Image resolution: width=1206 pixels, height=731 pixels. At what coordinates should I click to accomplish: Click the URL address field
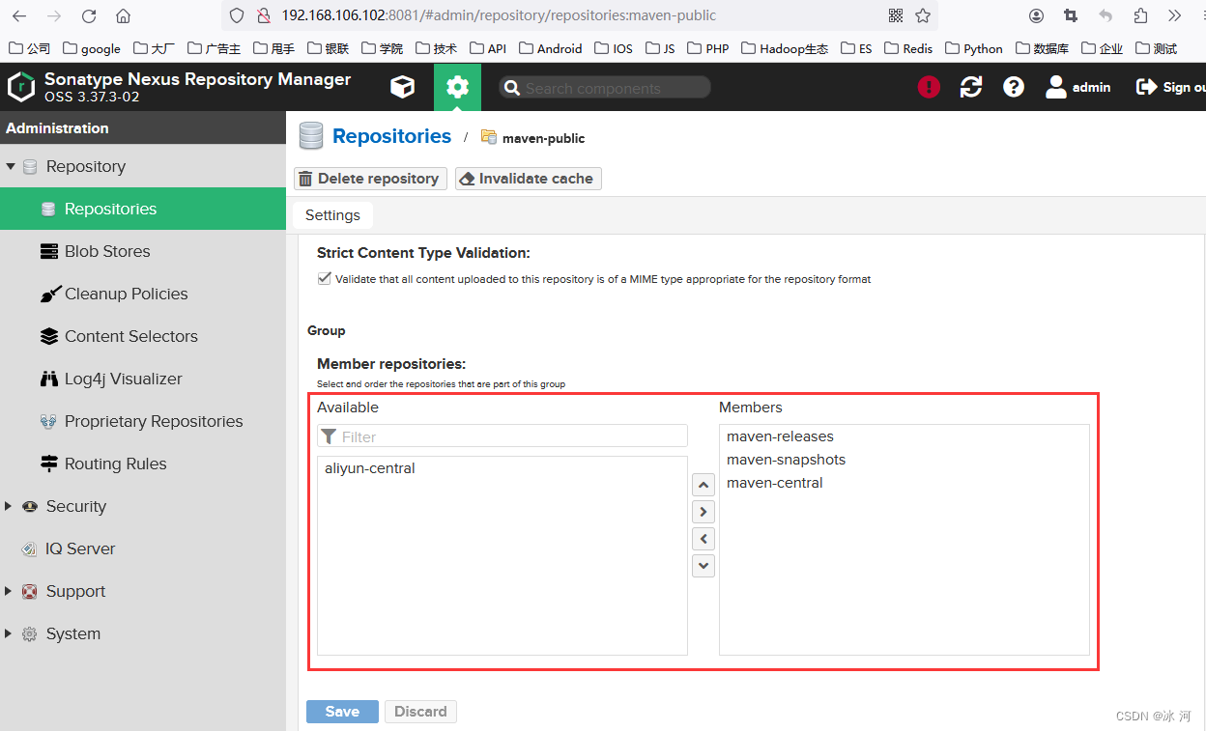point(580,15)
